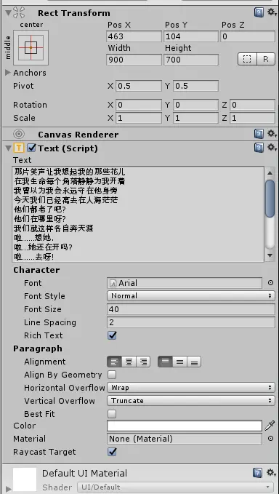Expand the Anchors foldout
This screenshot has width=279, height=494.
click(8, 73)
